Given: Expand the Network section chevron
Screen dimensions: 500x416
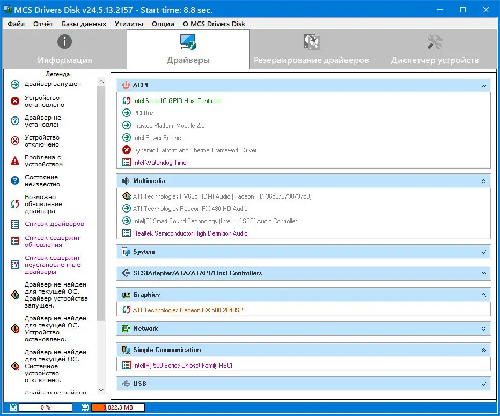Looking at the screenshot, I should tap(483, 329).
